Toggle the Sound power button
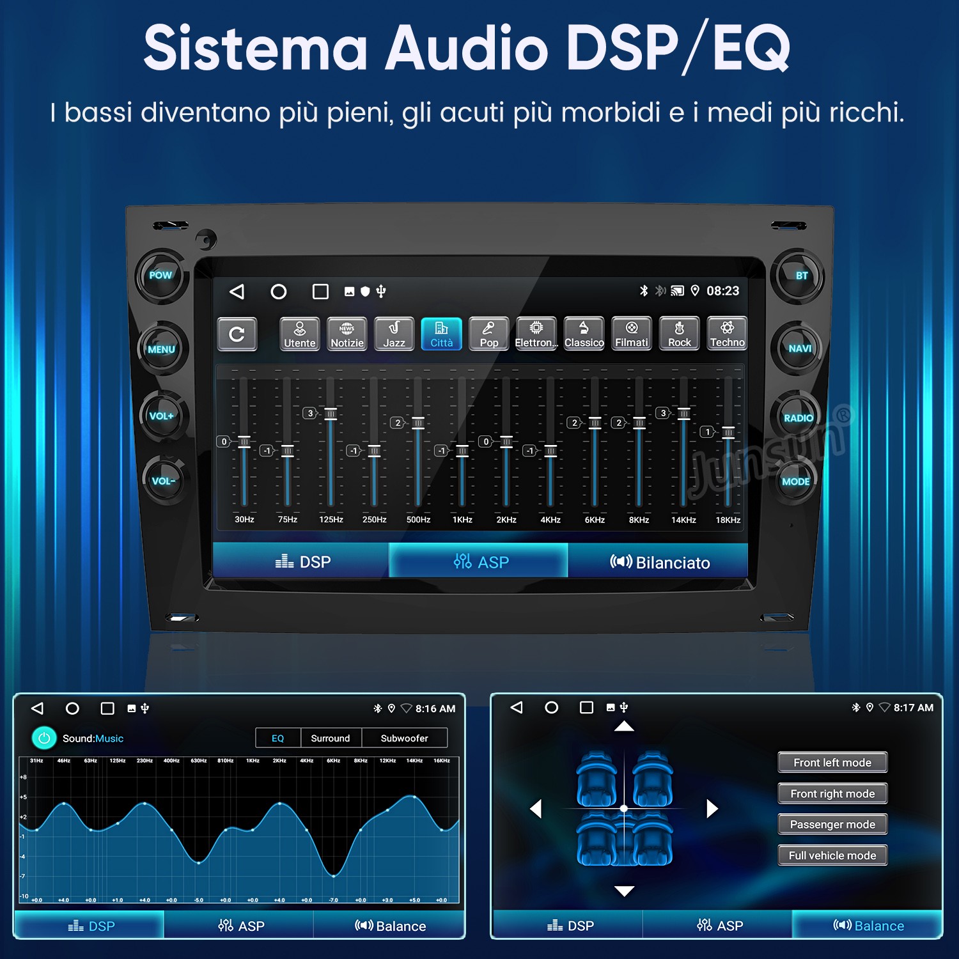 pyautogui.click(x=44, y=738)
